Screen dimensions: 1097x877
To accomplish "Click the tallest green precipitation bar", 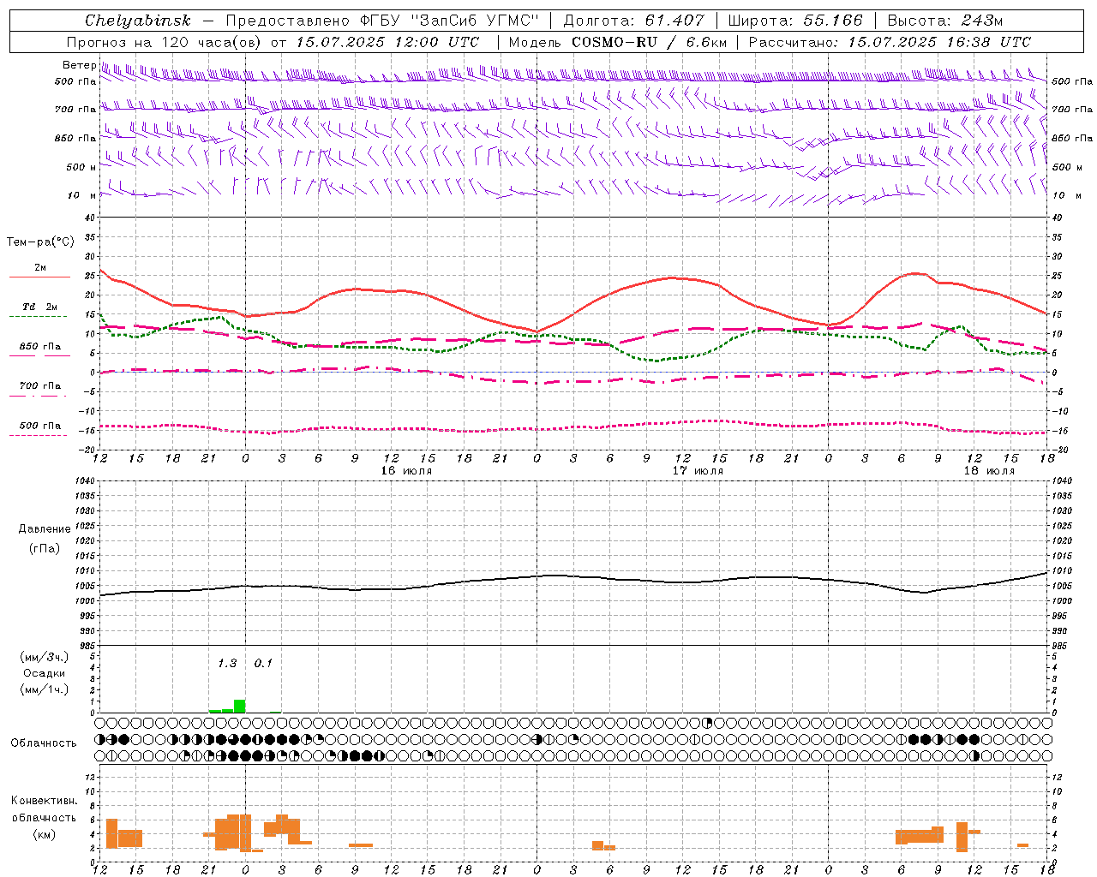I will pyautogui.click(x=239, y=706).
